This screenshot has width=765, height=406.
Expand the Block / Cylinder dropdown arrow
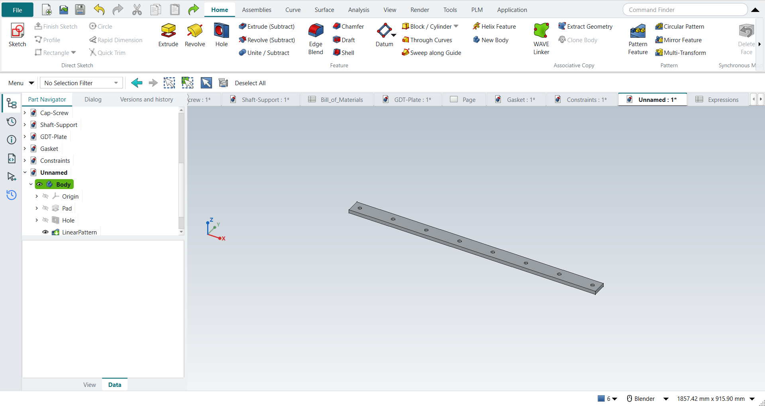tap(456, 26)
